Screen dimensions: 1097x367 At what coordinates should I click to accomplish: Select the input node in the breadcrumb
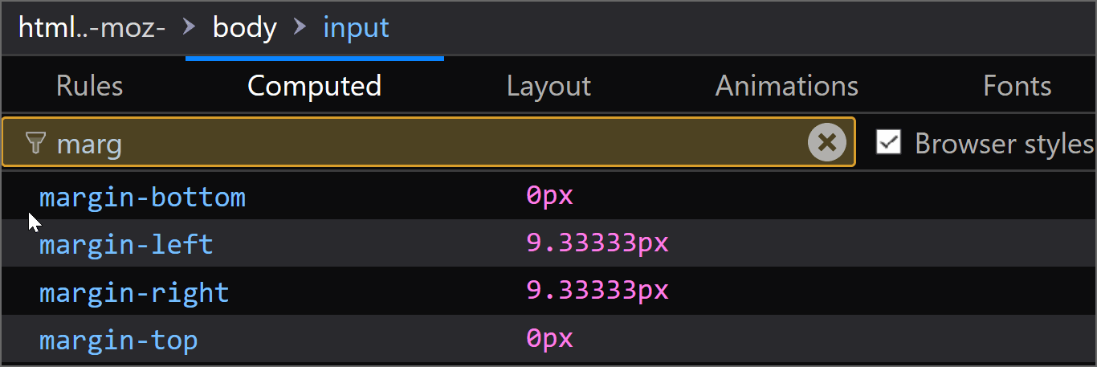356,28
